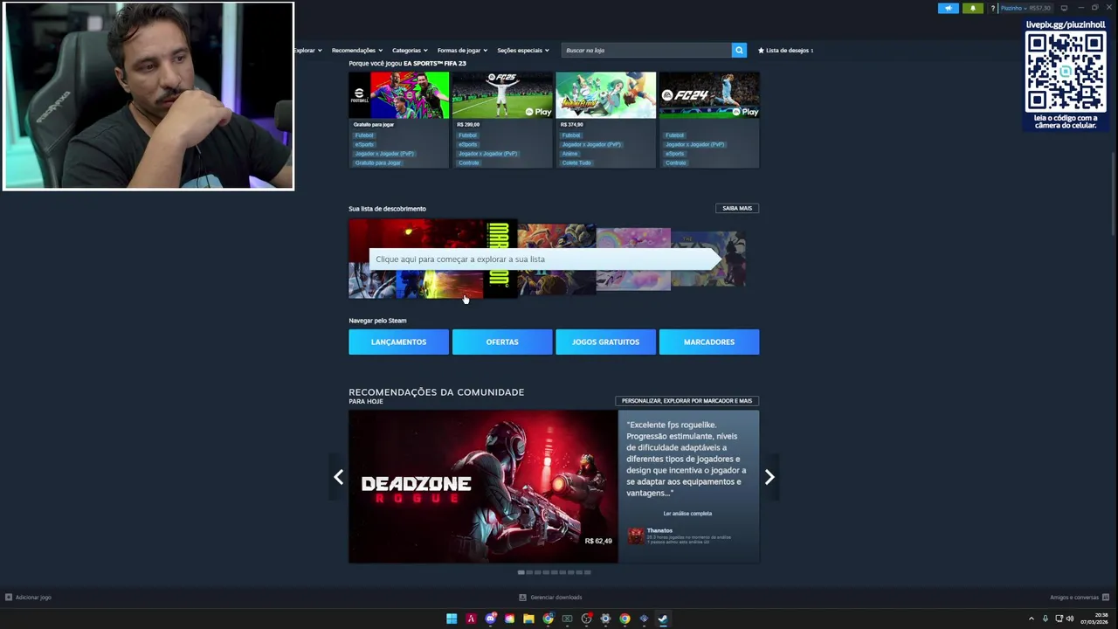Viewport: 1118px width, 629px height.
Task: Click the Anime tag on third game
Action: click(x=570, y=154)
